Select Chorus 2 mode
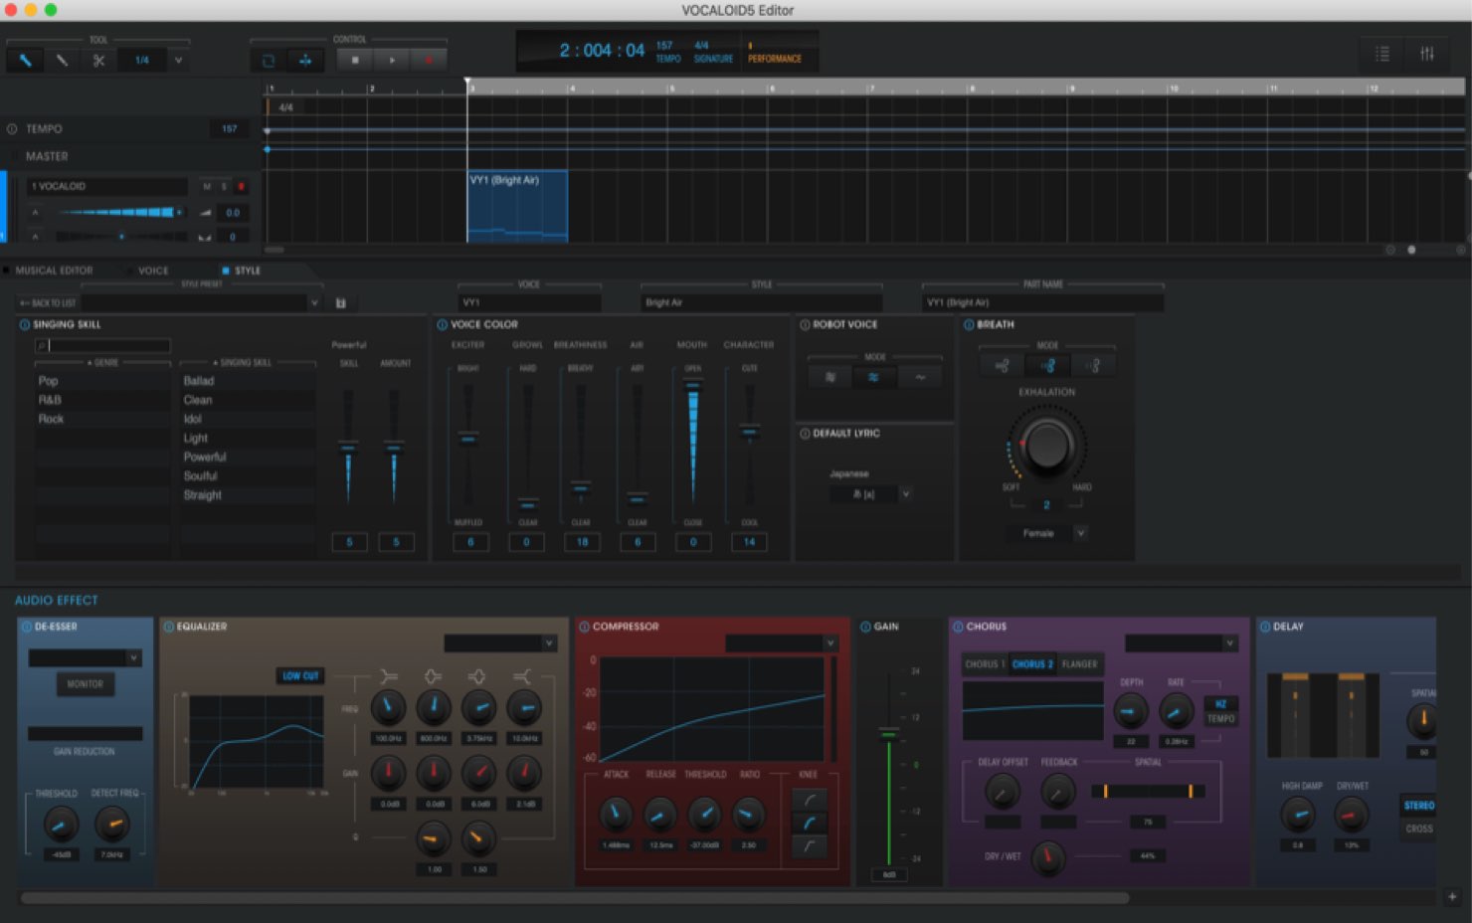1472x923 pixels. pyautogui.click(x=1032, y=664)
